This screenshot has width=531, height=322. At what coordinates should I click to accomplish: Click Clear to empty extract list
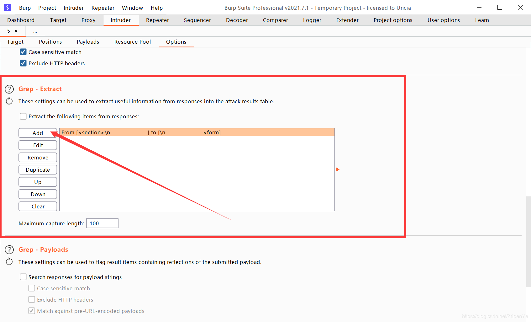38,207
